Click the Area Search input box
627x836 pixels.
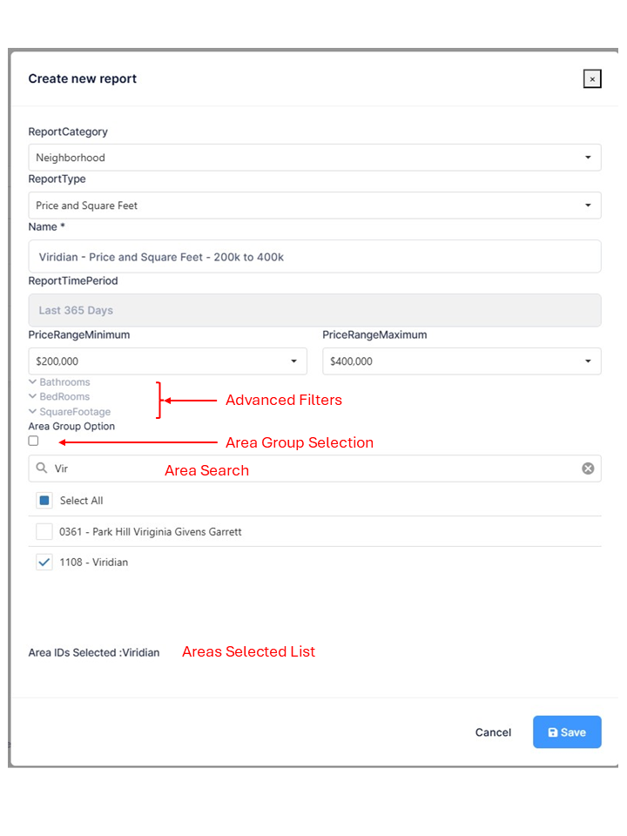click(x=261, y=468)
